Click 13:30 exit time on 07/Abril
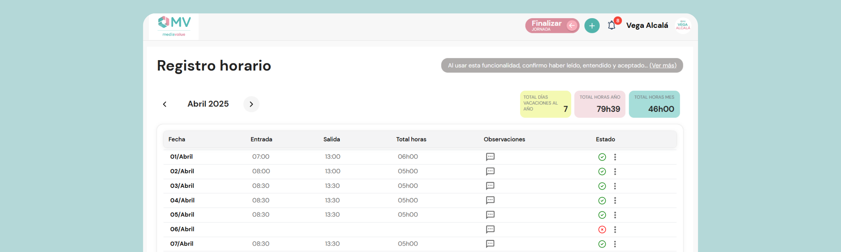The width and height of the screenshot is (841, 252). (332, 244)
